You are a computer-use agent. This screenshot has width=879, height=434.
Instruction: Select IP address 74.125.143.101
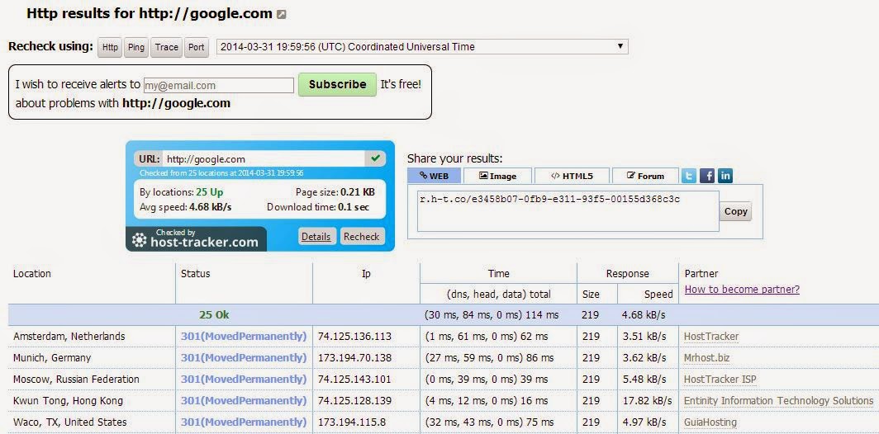pos(354,379)
